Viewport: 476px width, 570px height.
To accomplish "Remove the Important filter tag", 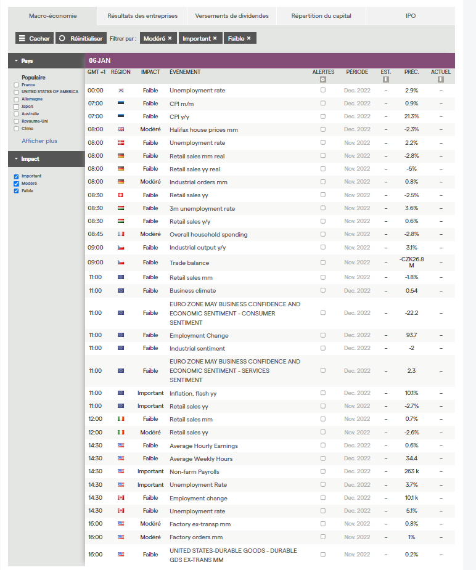I will 215,38.
